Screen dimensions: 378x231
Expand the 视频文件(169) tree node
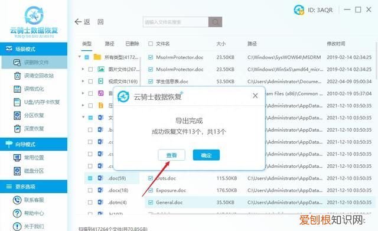point(83,82)
